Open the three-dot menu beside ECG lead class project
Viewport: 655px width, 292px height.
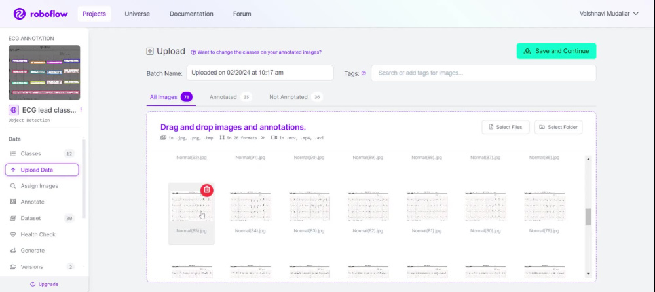tap(81, 110)
